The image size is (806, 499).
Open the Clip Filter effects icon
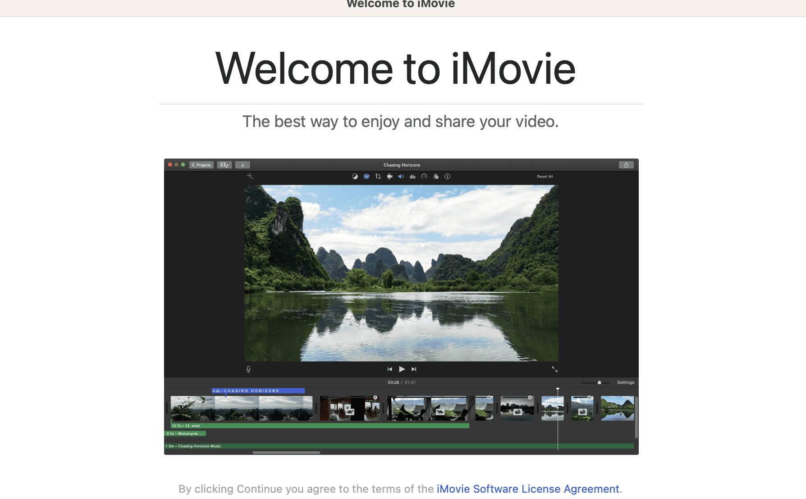click(x=436, y=176)
